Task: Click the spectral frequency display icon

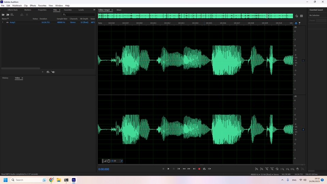Action: pyautogui.click(x=297, y=16)
